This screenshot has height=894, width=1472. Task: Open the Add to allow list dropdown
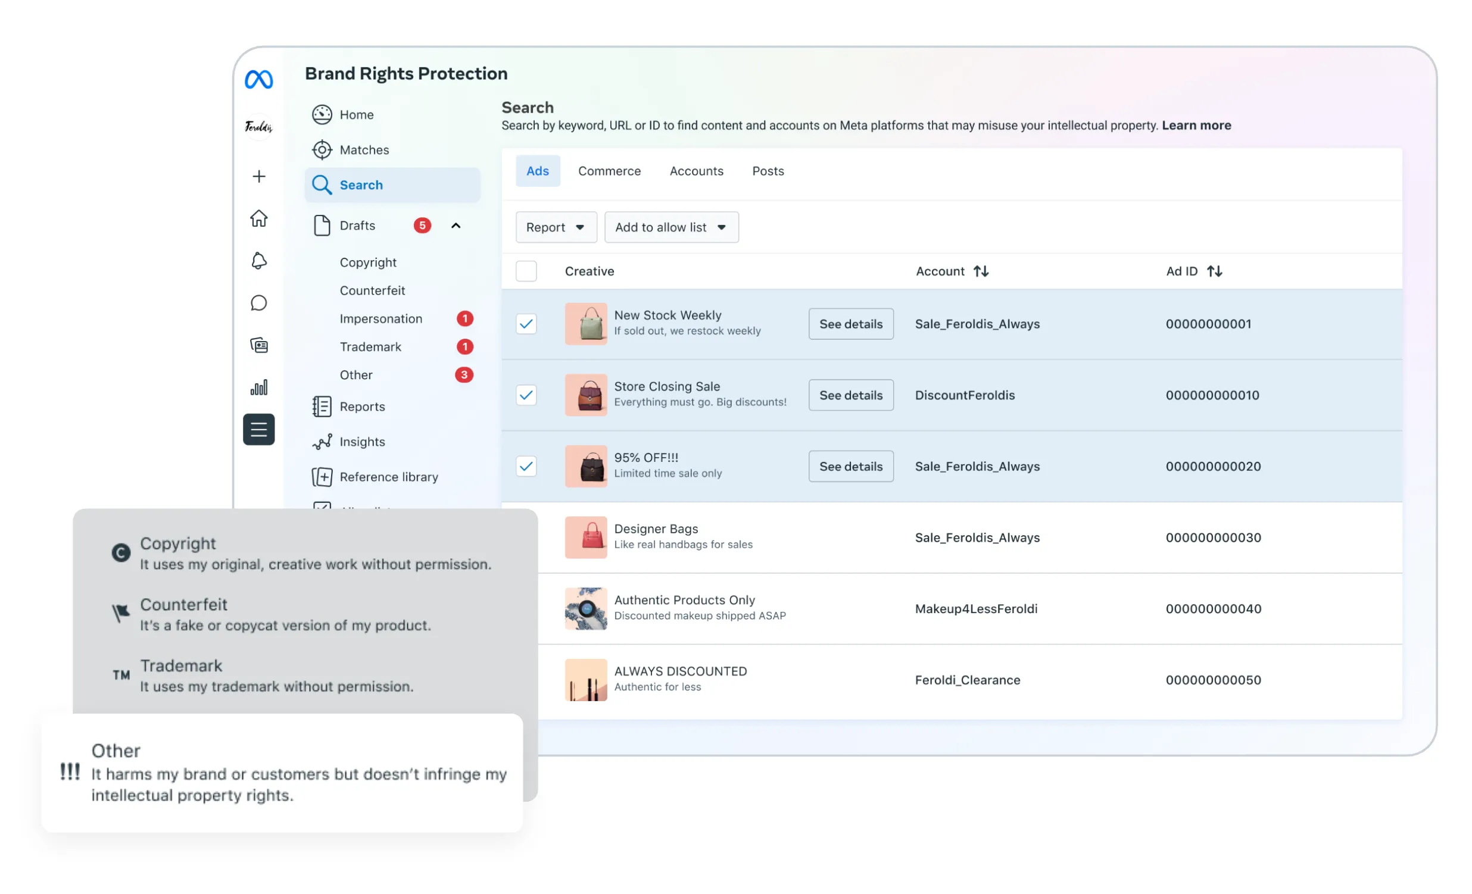[671, 227]
